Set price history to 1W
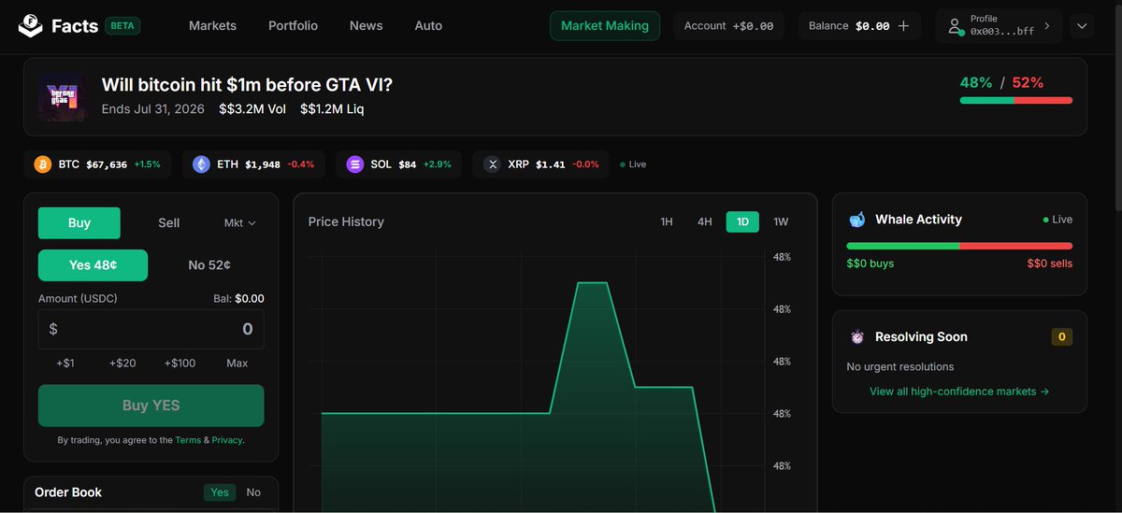Viewport: 1122px width, 513px height. [x=781, y=221]
